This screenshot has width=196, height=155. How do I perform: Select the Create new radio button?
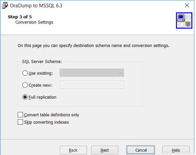click(x=25, y=85)
